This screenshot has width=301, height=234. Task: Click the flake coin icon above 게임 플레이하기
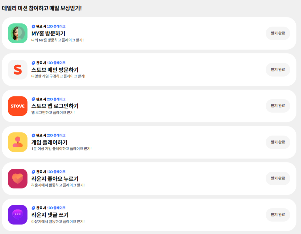pyautogui.click(x=33, y=135)
